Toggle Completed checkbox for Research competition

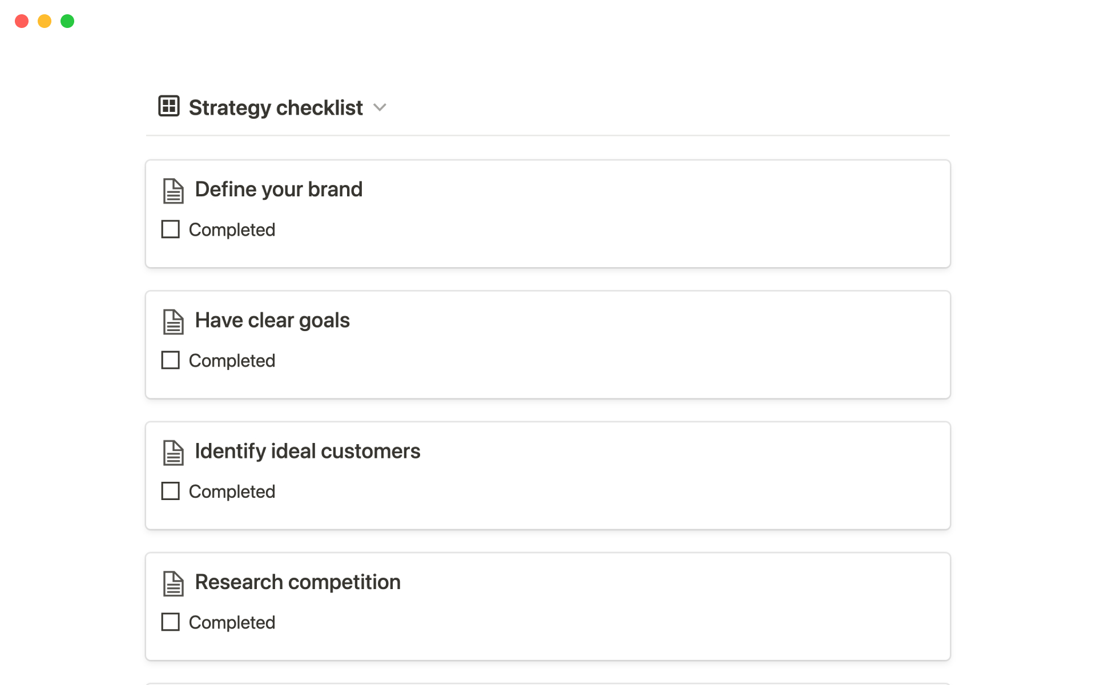click(x=171, y=622)
